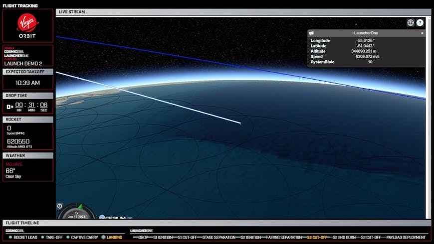
Task: Click the FLIGHT TIMELINE header
Action: coord(217,223)
